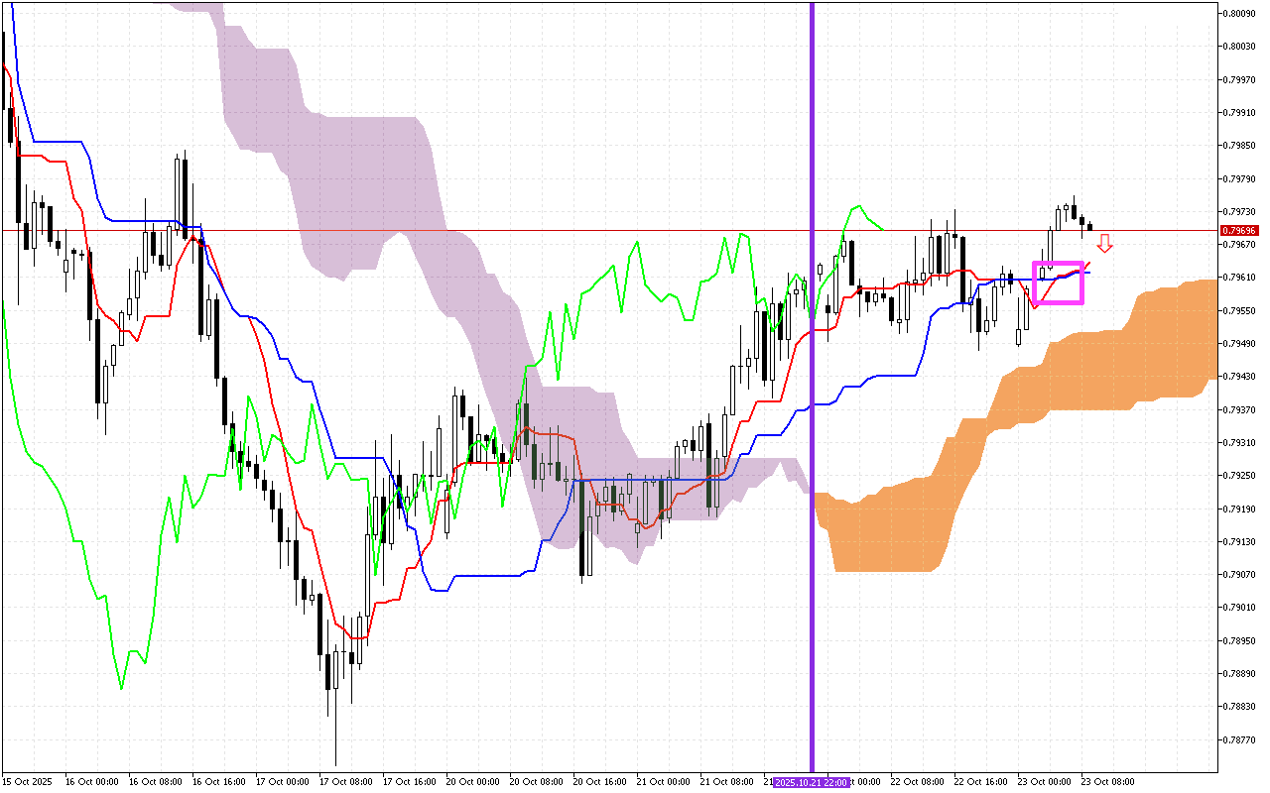The image size is (1270, 793).
Task: Click the 0.79430 label on price scale
Action: (1241, 377)
